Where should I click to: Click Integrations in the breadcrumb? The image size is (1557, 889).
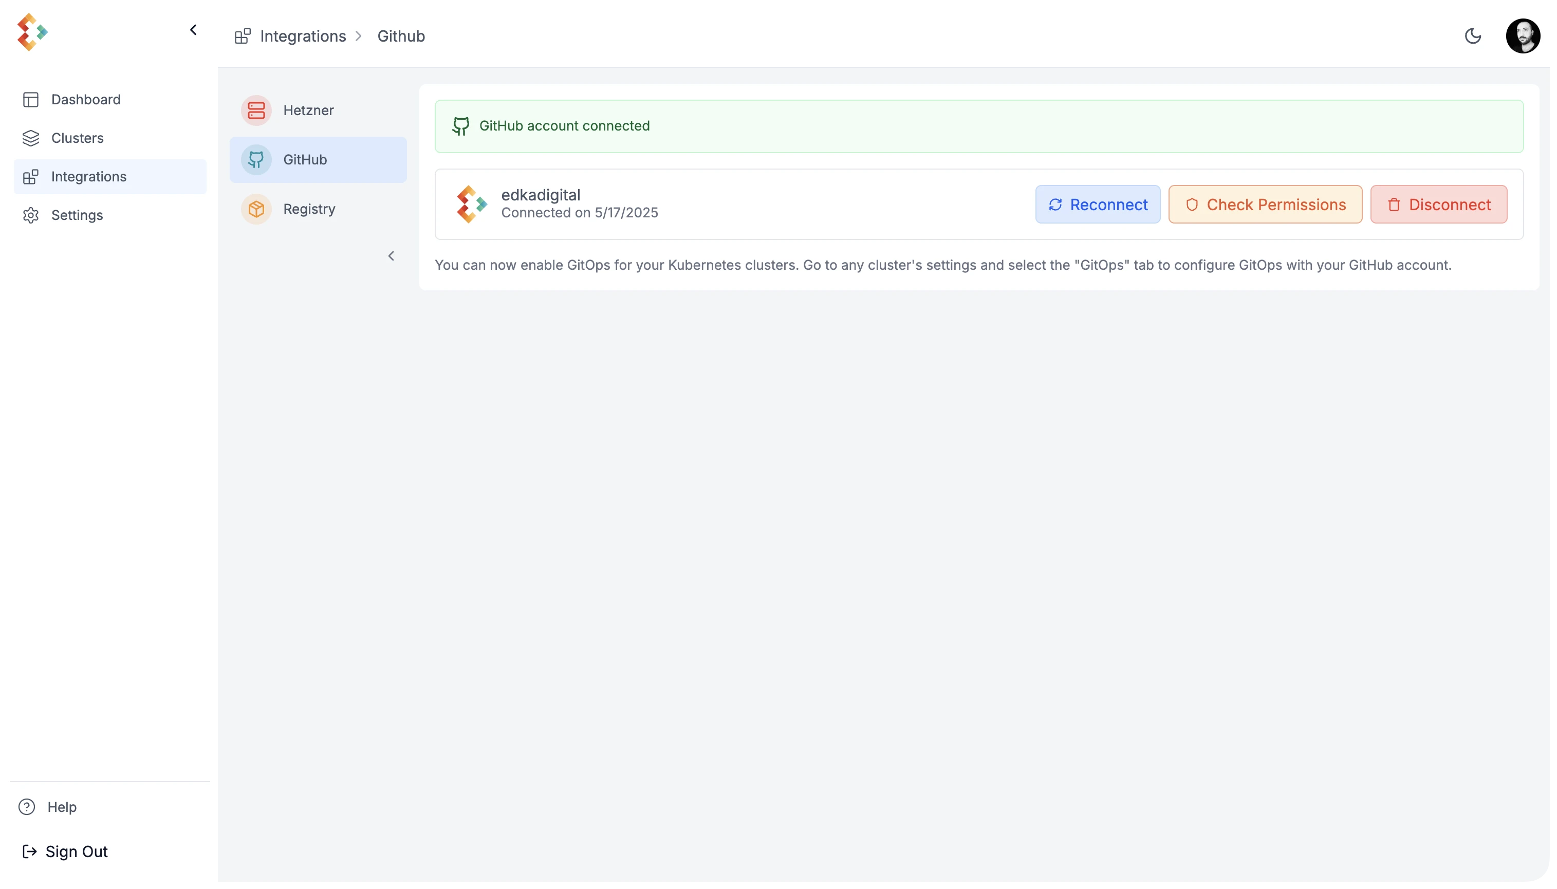[303, 36]
